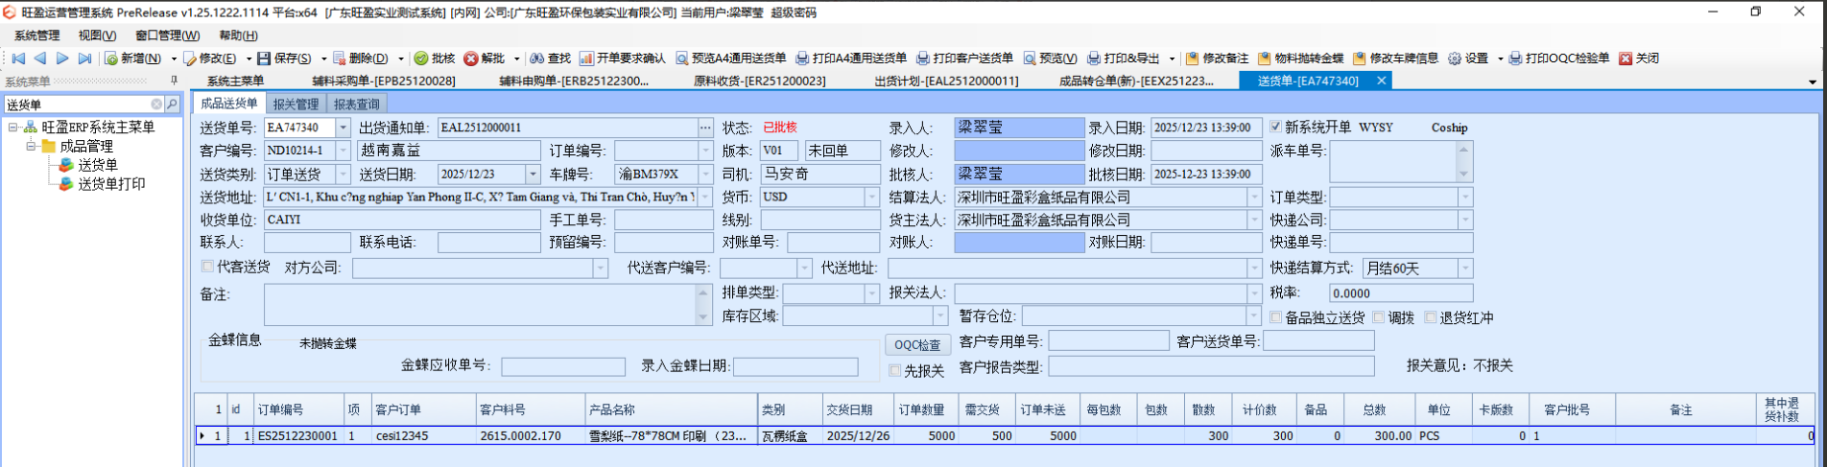Open the 快递结算方式 月结60天 dropdown
The width and height of the screenshot is (1827, 467).
point(1464,269)
